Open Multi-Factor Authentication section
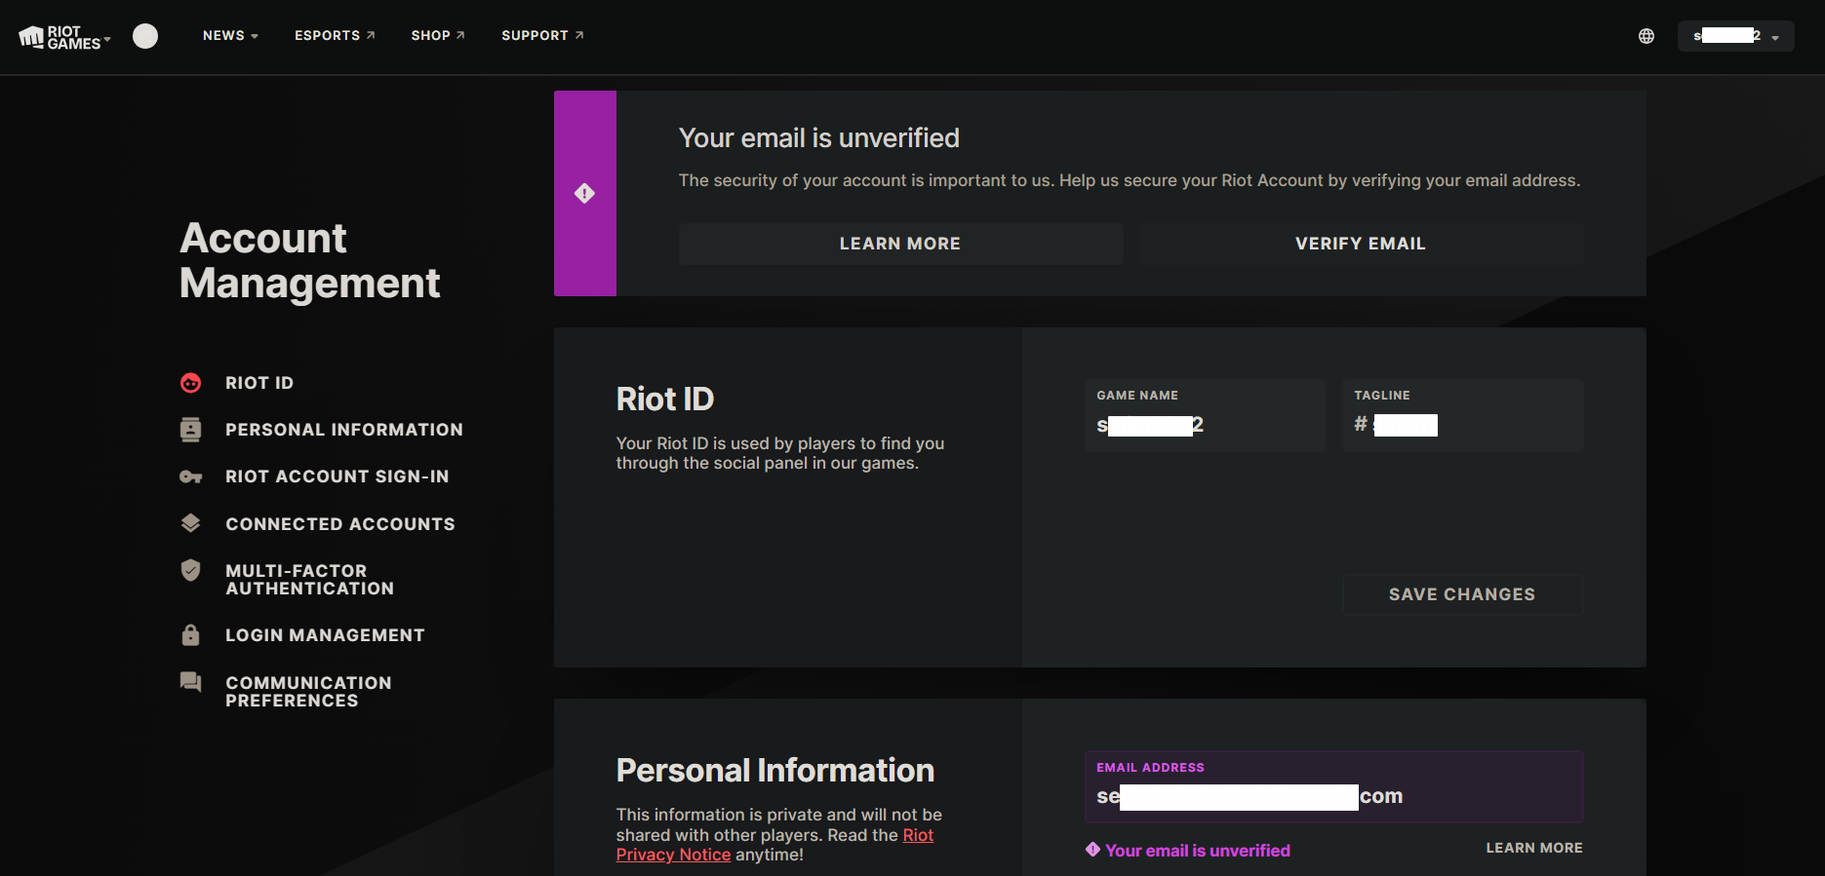 pos(310,580)
